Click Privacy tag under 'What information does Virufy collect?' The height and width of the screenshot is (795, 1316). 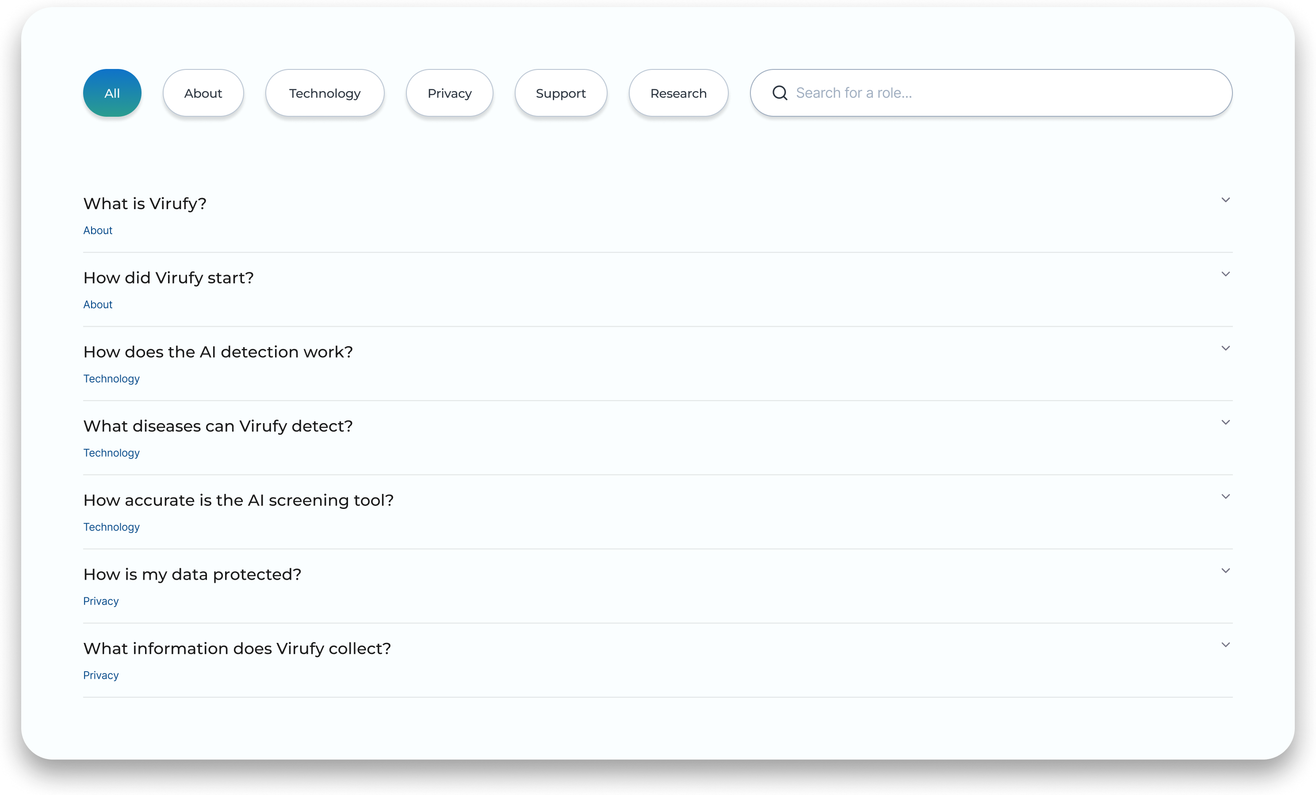point(101,676)
